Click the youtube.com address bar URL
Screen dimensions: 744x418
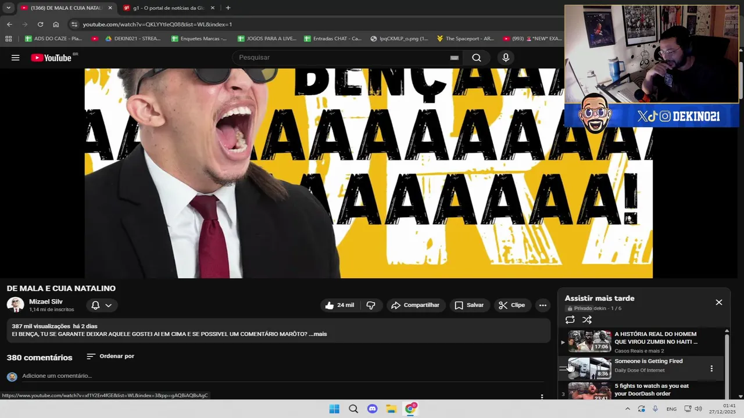157,24
